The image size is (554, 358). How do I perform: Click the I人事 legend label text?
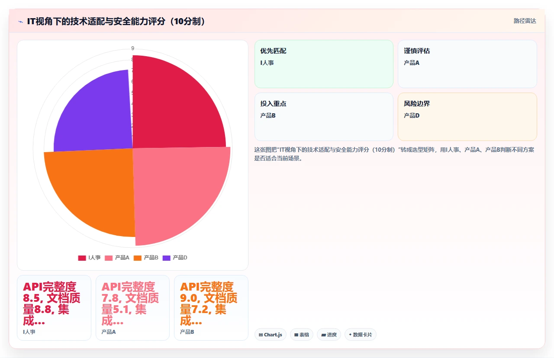click(x=94, y=258)
